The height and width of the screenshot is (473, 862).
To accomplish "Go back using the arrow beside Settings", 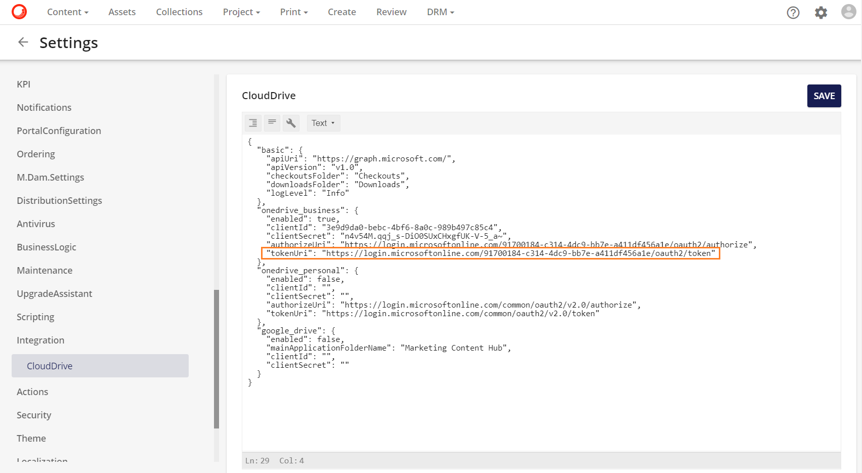I will point(23,42).
